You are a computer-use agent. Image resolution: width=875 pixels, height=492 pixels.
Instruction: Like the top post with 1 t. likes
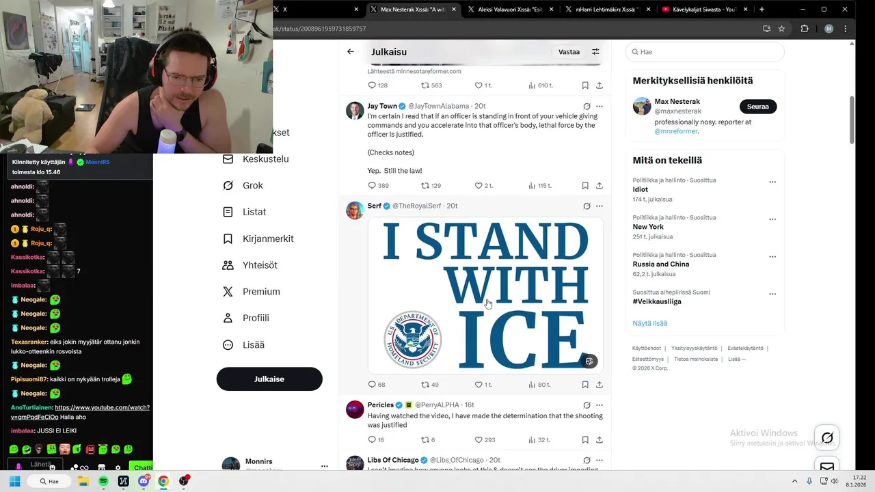[x=484, y=85]
